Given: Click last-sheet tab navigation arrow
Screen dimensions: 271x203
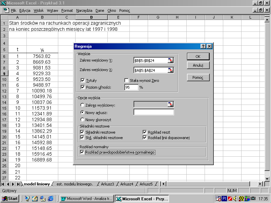Looking at the screenshot, I should pos(18,184).
